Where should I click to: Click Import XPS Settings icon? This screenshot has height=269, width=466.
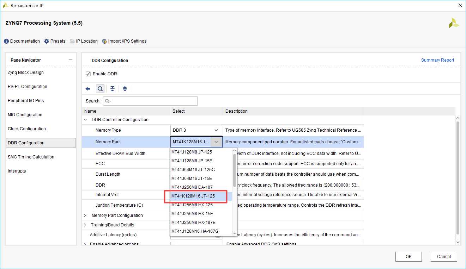(104, 41)
